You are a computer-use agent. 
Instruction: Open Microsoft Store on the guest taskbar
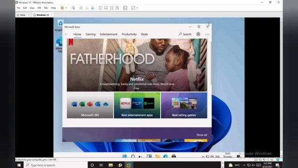point(174,156)
